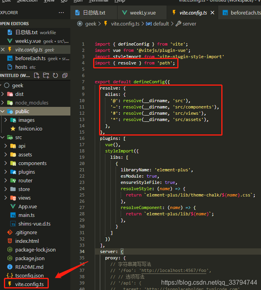
Task: Click server breadcrumb segment
Action: (x=189, y=24)
